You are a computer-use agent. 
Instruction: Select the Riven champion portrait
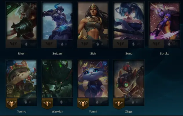21,21
